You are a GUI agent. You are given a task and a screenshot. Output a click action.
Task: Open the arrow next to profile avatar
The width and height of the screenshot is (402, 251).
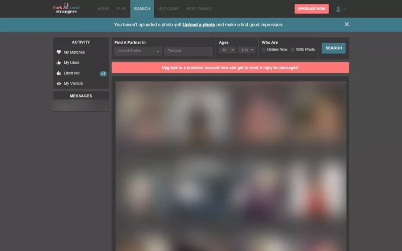[345, 9]
